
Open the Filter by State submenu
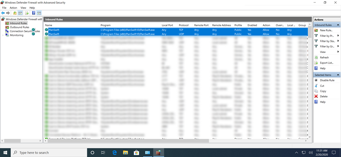[327, 41]
